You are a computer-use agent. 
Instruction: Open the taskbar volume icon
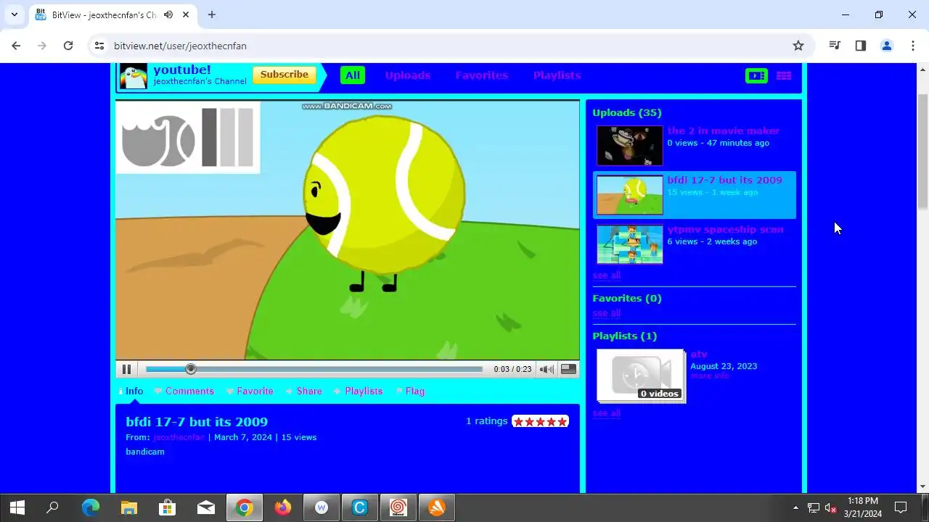(x=830, y=507)
